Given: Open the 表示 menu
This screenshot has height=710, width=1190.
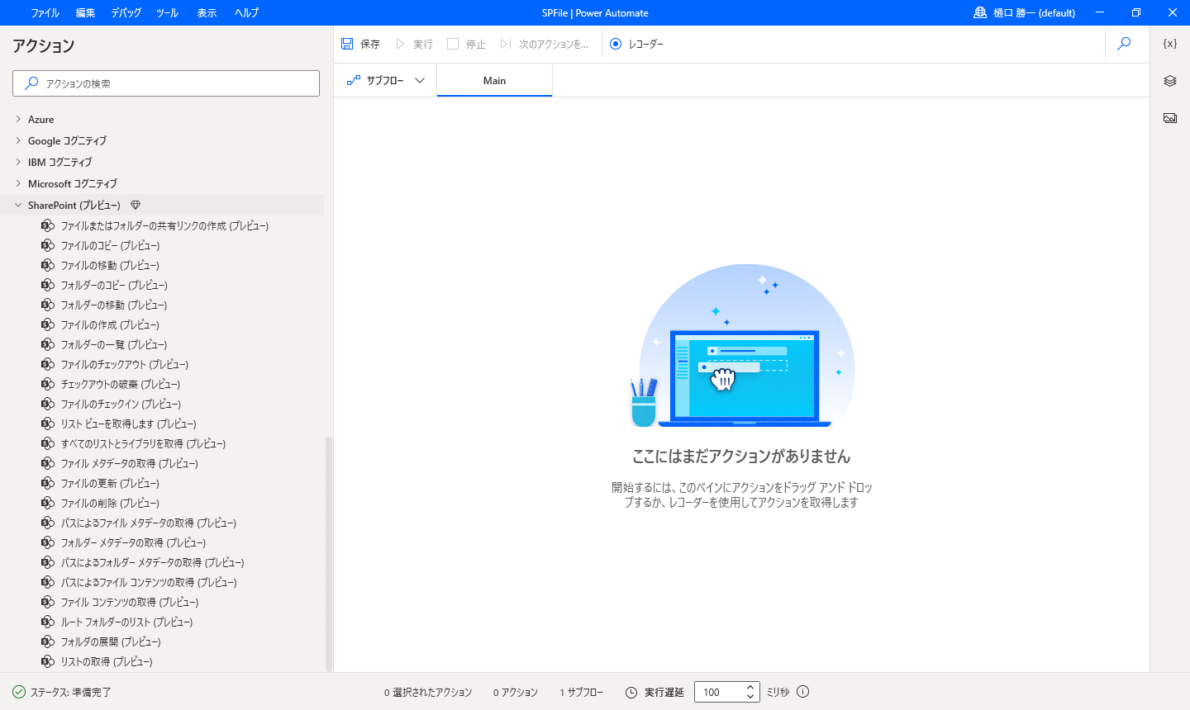Looking at the screenshot, I should coord(207,12).
